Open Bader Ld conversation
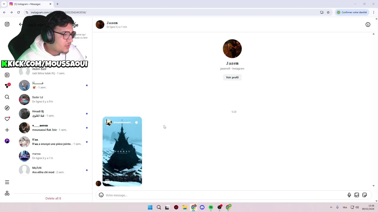This screenshot has height=212, width=378. click(53, 99)
